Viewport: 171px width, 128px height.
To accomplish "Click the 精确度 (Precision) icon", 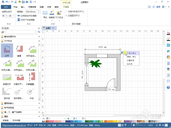I will 52,13.
